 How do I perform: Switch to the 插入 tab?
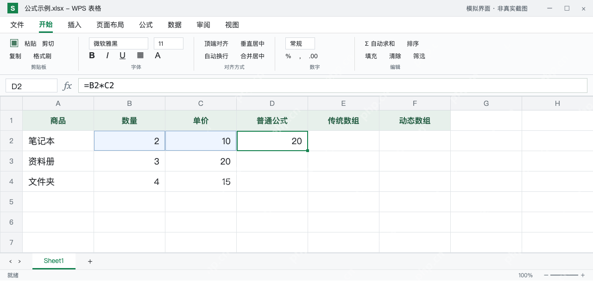coord(75,25)
